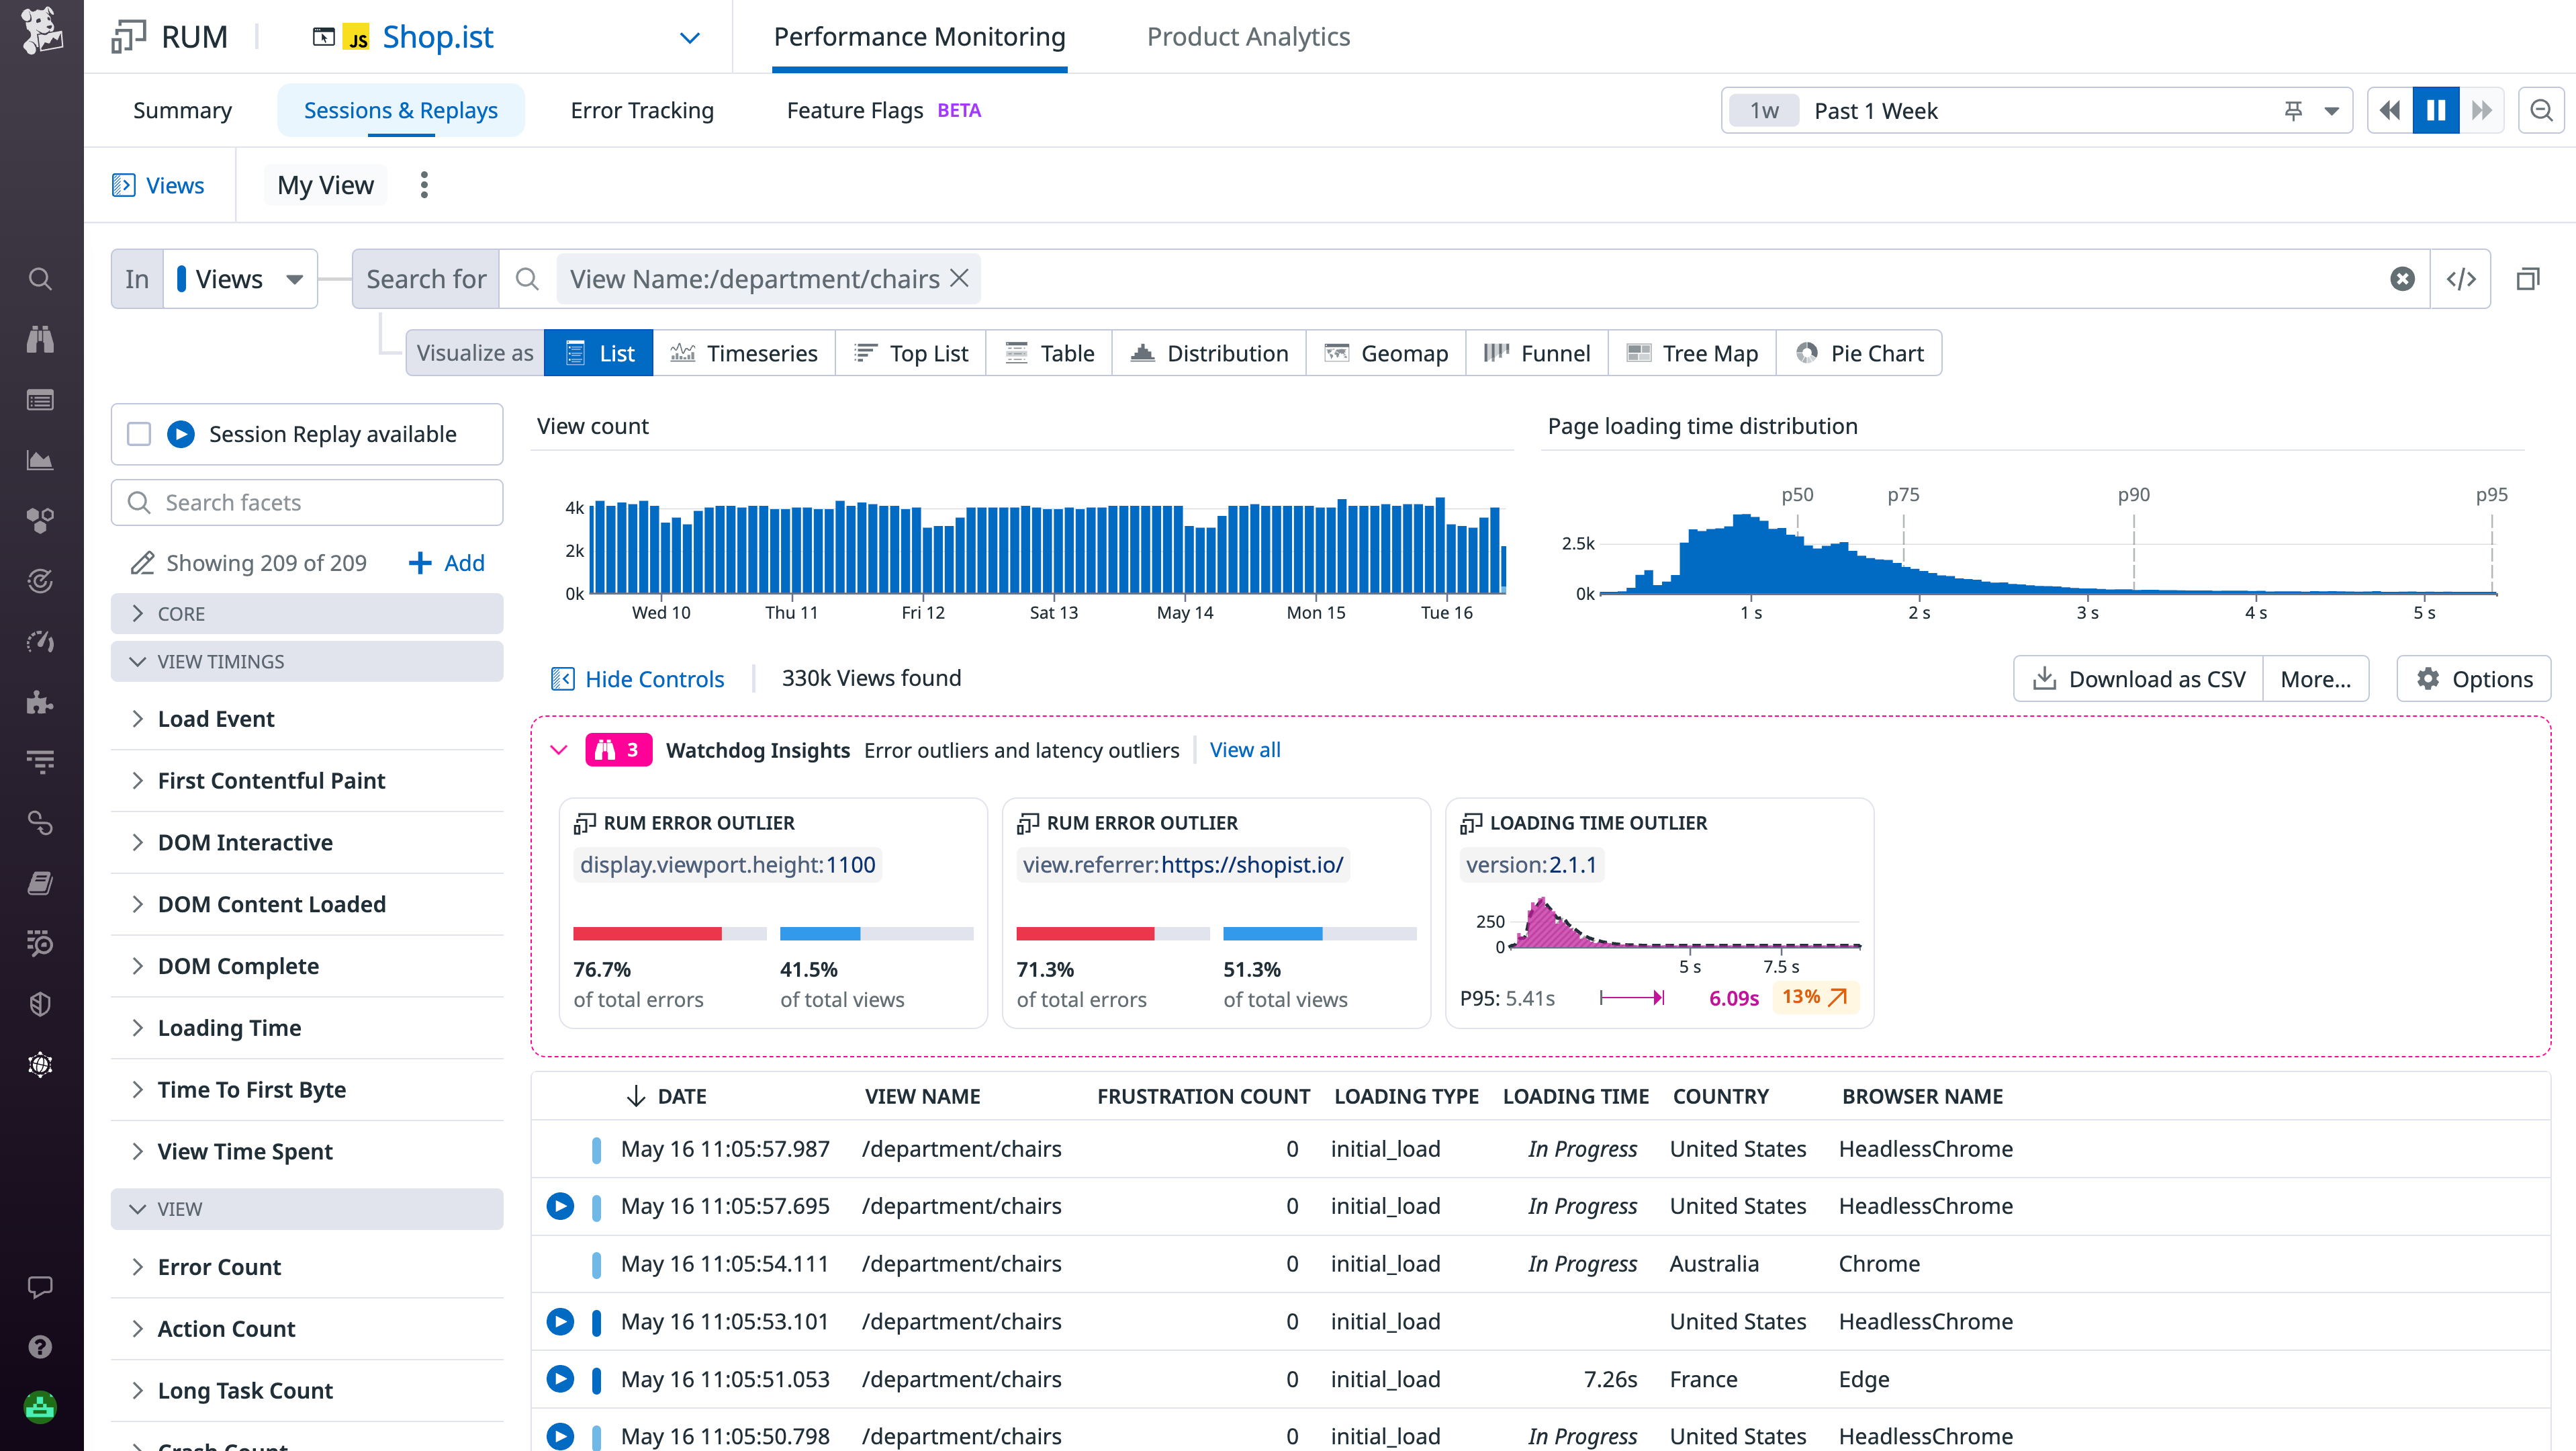Copy the search query via the duplicate icon
The width and height of the screenshot is (2576, 1451).
(x=2528, y=278)
